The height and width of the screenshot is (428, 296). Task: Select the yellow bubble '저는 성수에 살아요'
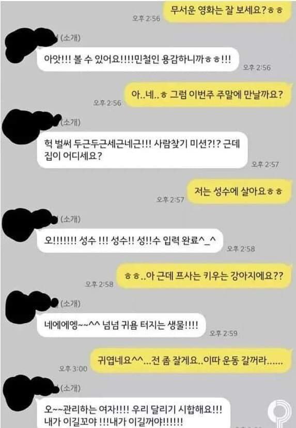click(x=239, y=191)
